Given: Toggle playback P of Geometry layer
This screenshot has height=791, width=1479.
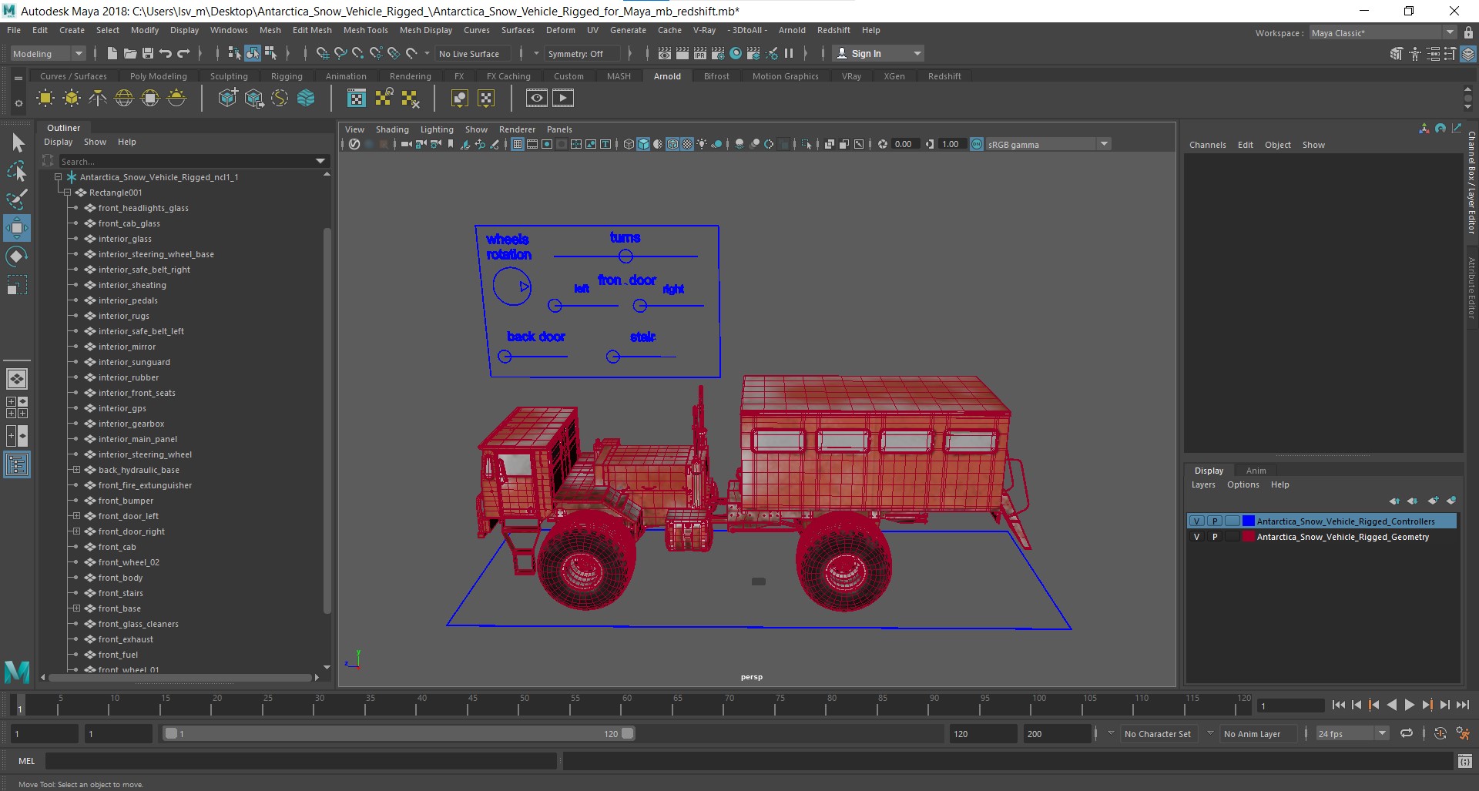Looking at the screenshot, I should pyautogui.click(x=1215, y=537).
